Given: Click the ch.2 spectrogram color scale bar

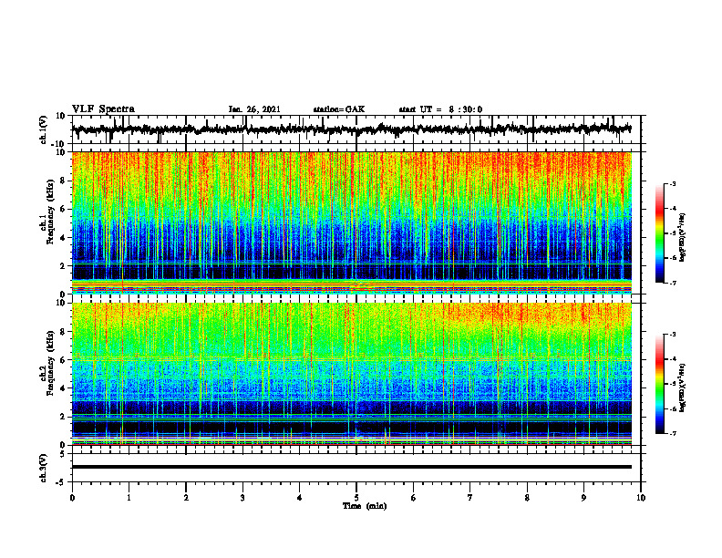Looking at the screenshot, I should [x=660, y=384].
